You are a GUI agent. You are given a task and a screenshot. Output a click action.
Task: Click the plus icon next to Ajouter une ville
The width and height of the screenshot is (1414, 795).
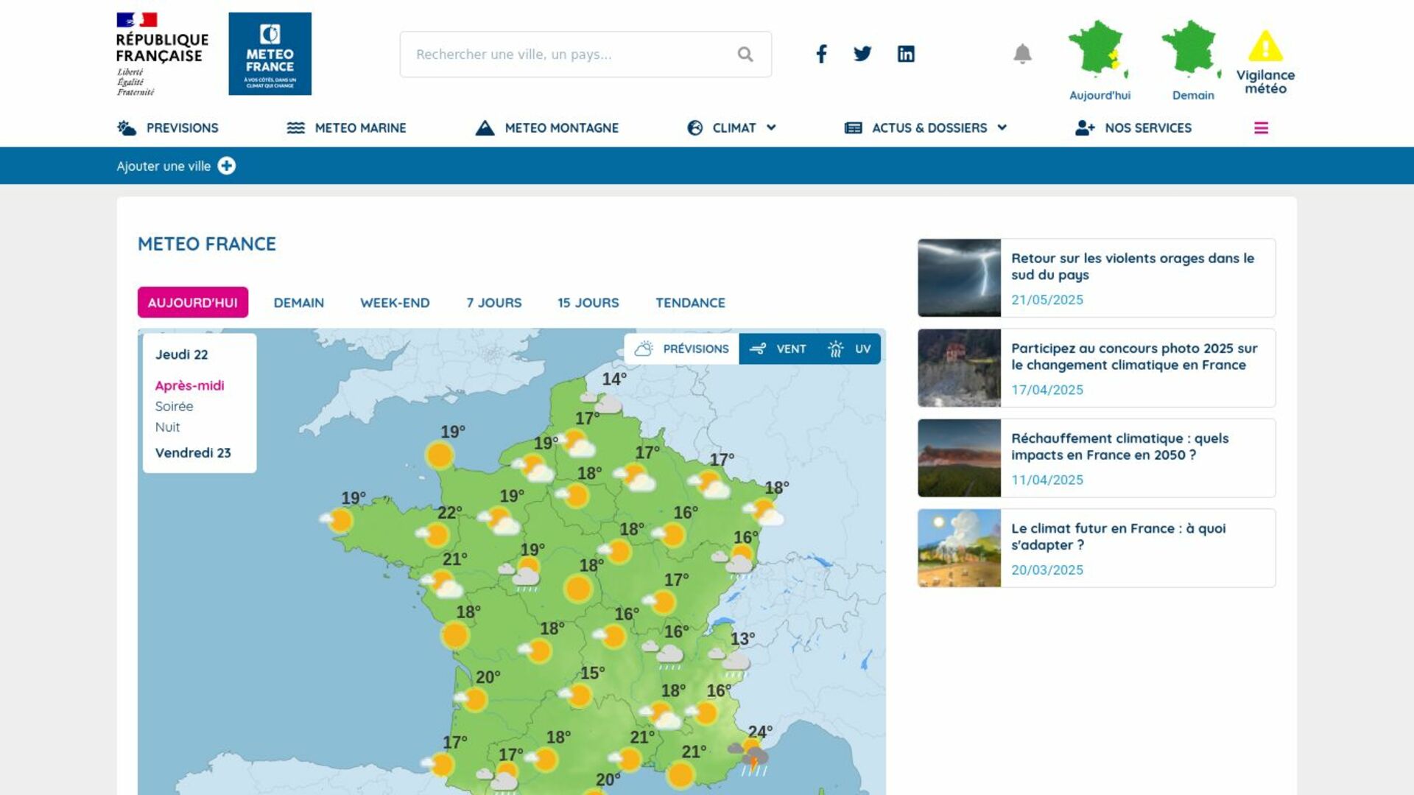click(x=227, y=166)
